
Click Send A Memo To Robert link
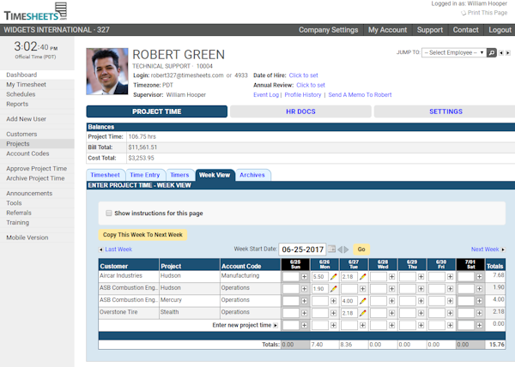pyautogui.click(x=360, y=94)
